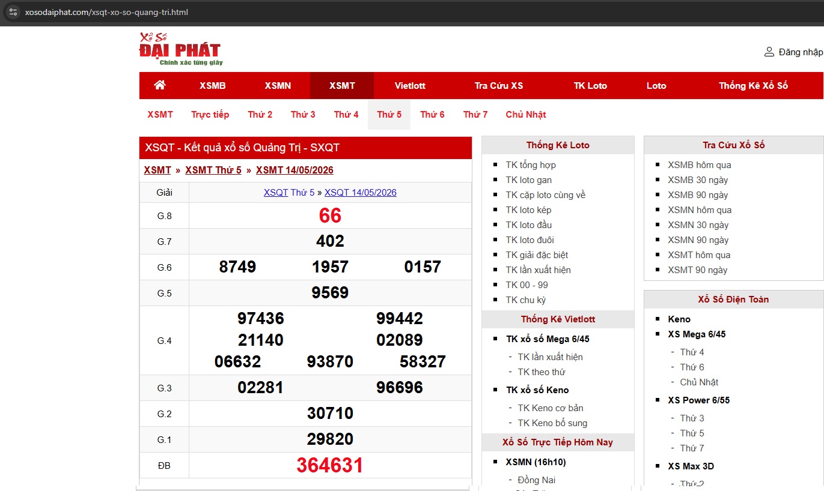Open TK loto đuôi link
Screen dimensions: 824x491
coord(529,240)
